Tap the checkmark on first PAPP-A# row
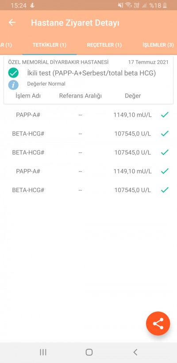This screenshot has width=177, height=363. point(165,114)
